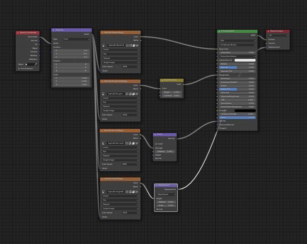Collapse the Principled BSDF node

pos(219,31)
